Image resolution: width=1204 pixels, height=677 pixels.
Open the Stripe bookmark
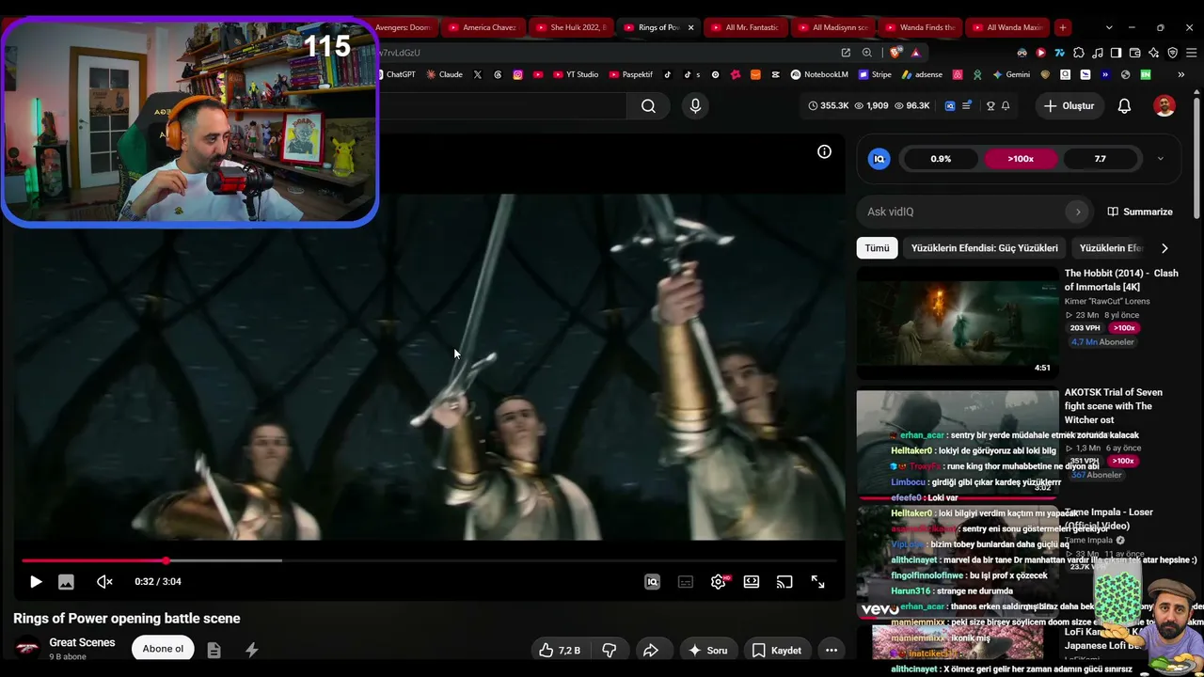pos(875,74)
